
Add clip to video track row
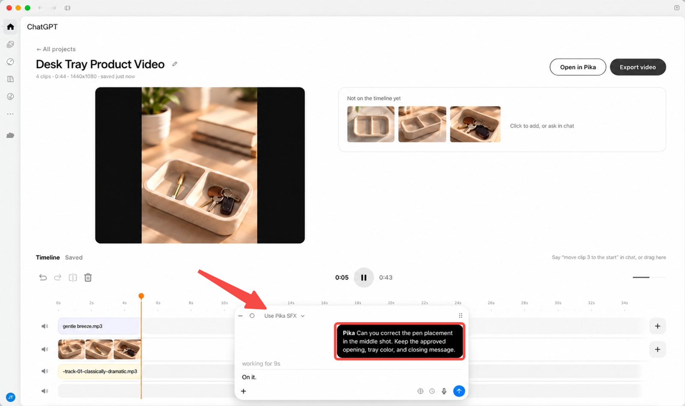[x=658, y=349]
